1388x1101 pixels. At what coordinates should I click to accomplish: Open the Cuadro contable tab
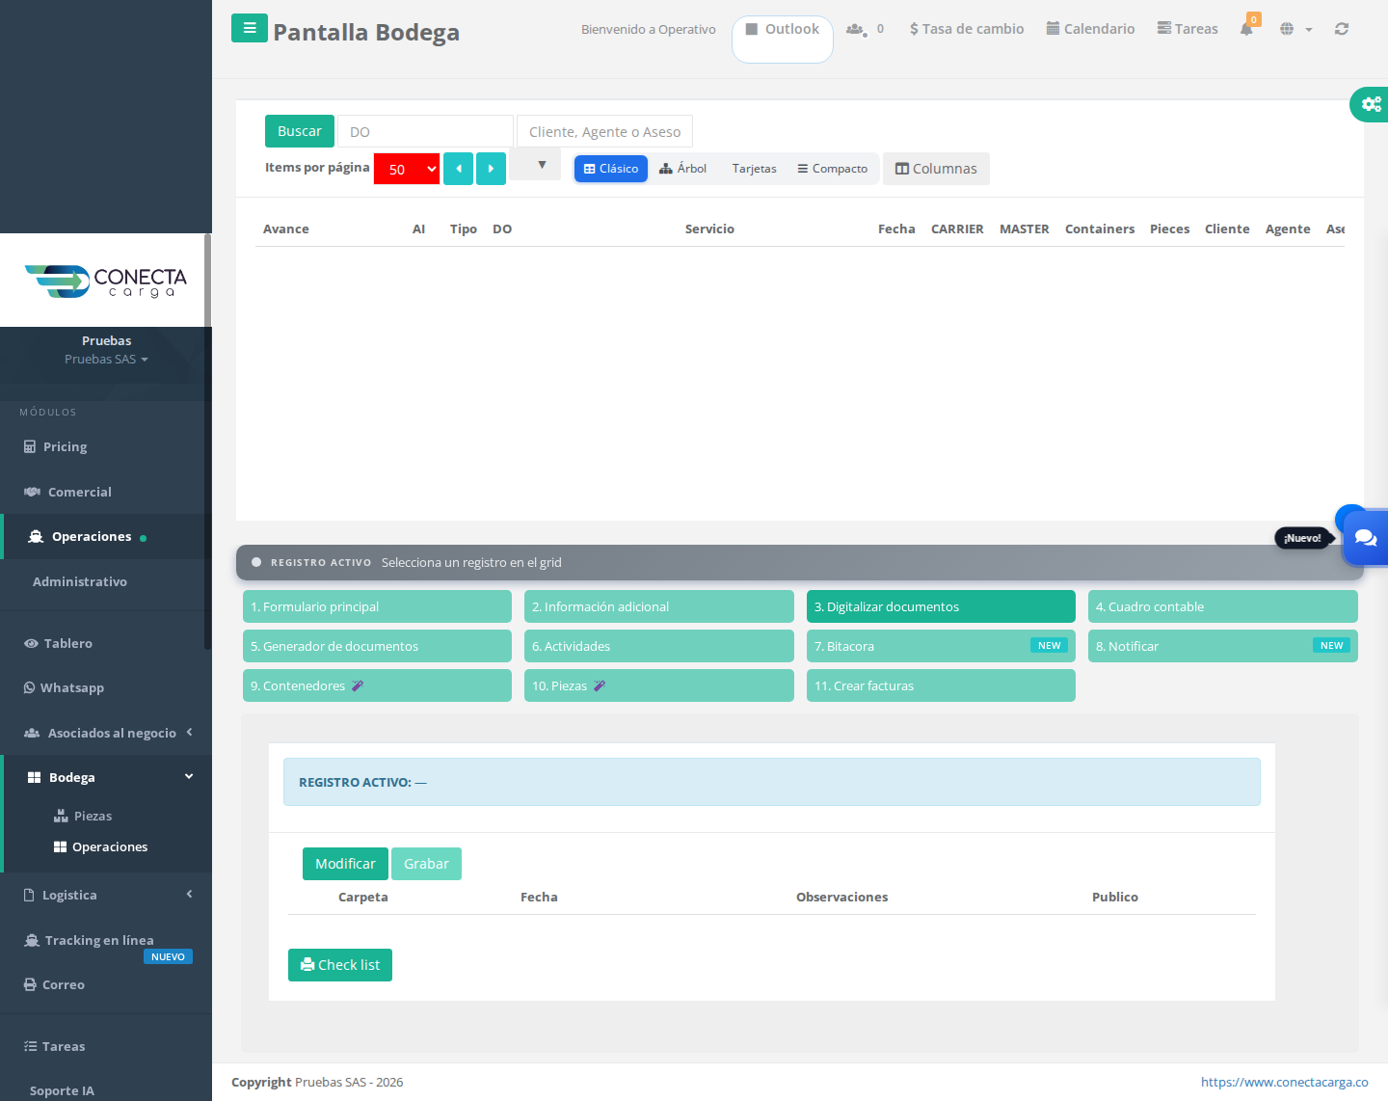1223,606
